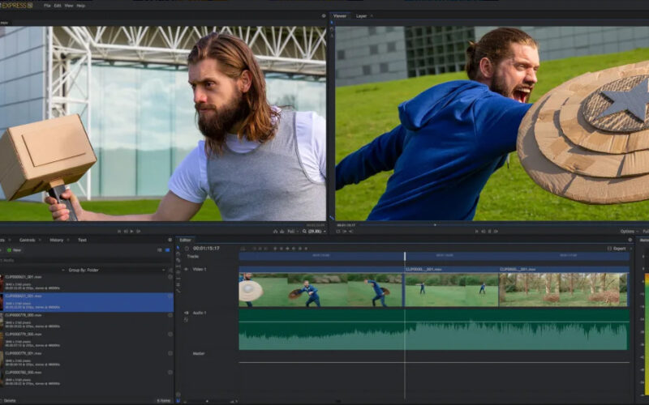Click the circle icon beside Editor timecode
649x405 pixels.
point(187,249)
